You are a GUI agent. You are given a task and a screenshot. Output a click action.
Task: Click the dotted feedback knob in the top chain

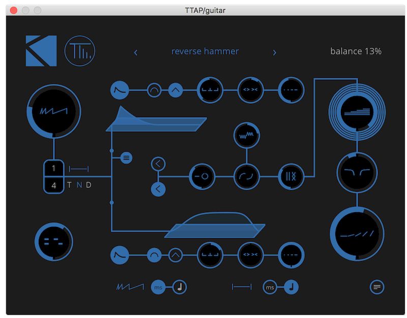[x=290, y=91]
